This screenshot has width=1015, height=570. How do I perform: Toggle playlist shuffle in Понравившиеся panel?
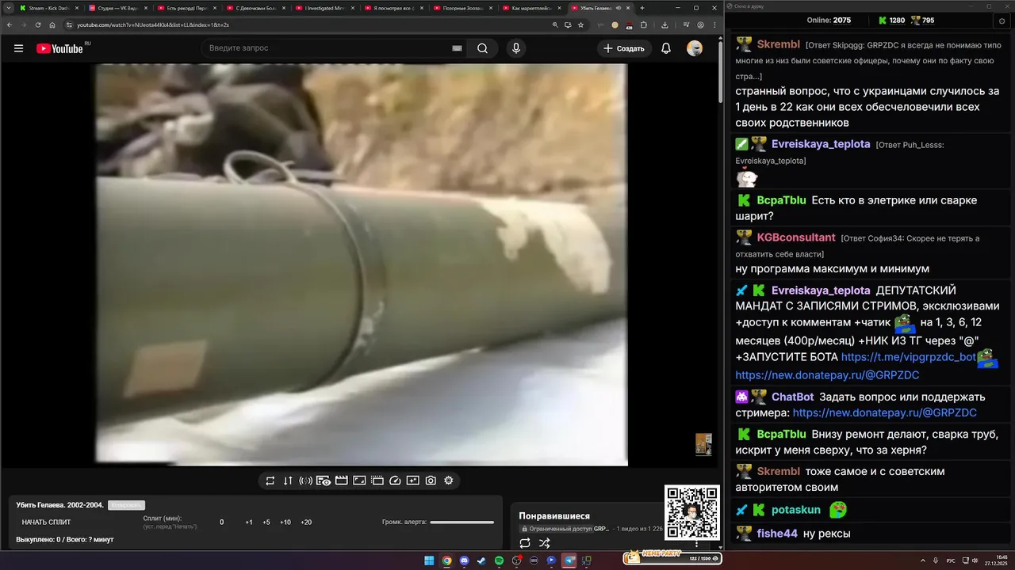pos(544,543)
